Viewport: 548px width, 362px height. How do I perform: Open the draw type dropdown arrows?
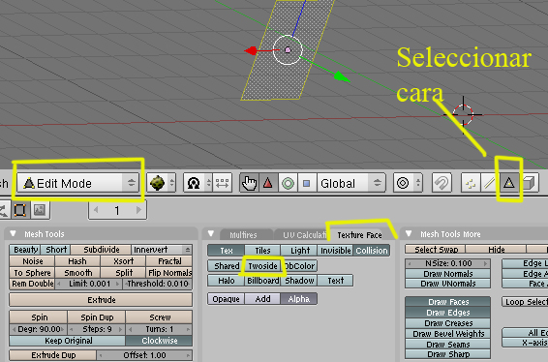pyautogui.click(x=171, y=183)
